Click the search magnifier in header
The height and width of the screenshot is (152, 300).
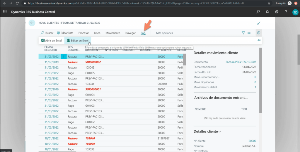coord(258,12)
